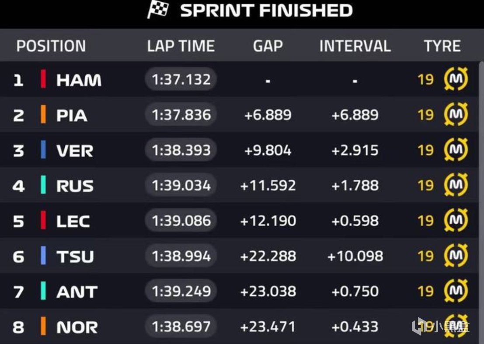The width and height of the screenshot is (484, 344).
Task: Open driver NOR in eighth position
Action: click(77, 327)
